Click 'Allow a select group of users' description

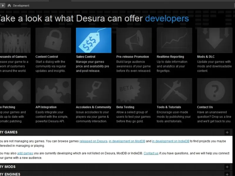tap(133, 117)
